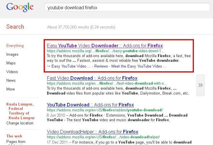
Task: Select 'The web' filter in sidebar
Action: 14,136
